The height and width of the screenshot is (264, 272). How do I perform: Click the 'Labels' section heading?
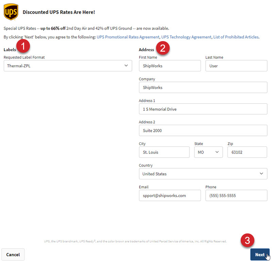coord(10,50)
